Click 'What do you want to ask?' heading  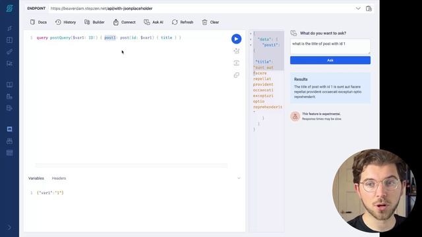pyautogui.click(x=323, y=34)
